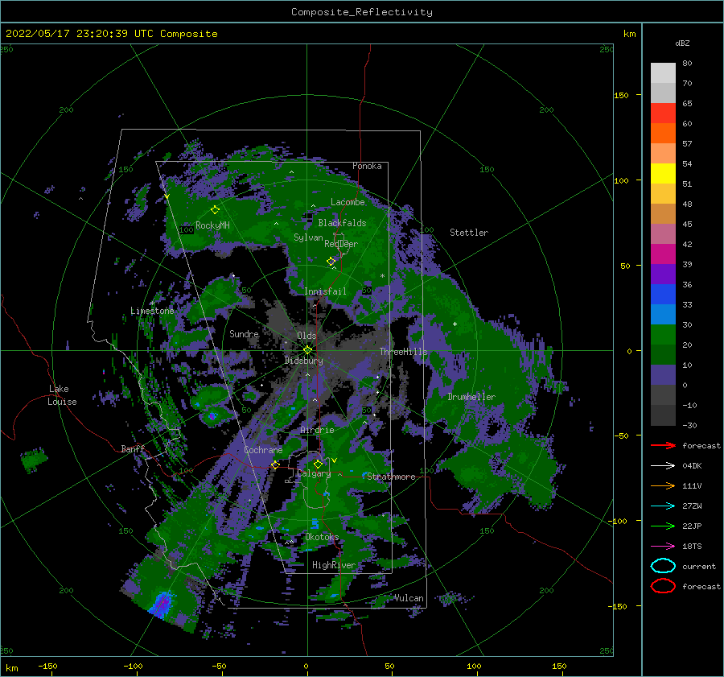Viewport: 724px width, 677px height.
Task: Click the Ponoka town label
Action: tap(367, 166)
